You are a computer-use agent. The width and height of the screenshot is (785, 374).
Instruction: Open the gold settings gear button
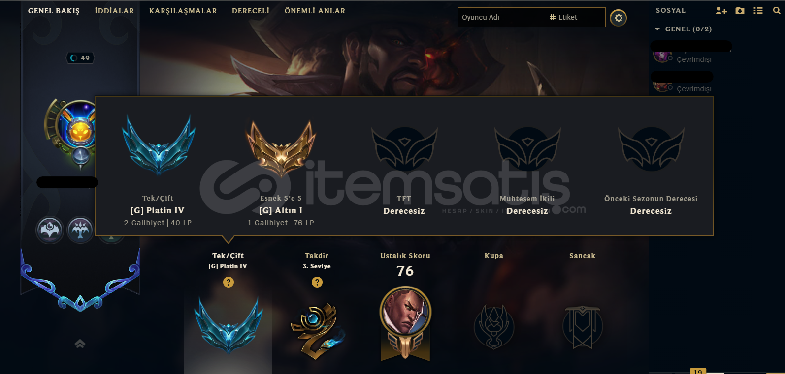(619, 18)
